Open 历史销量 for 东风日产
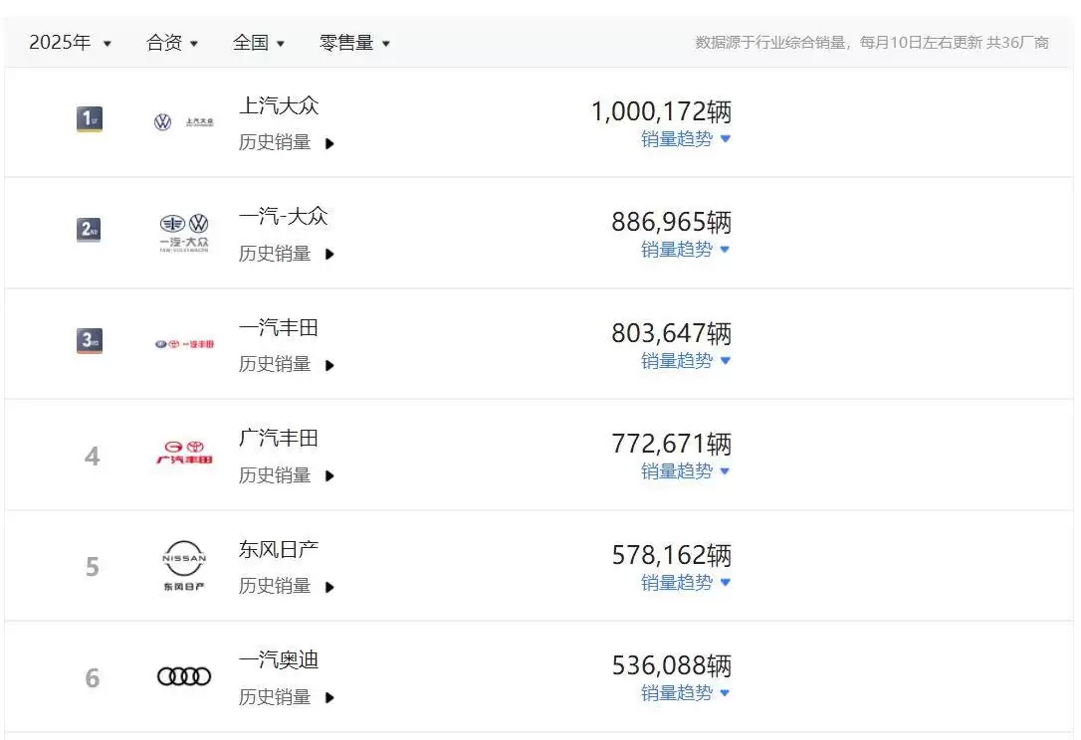The image size is (1081, 740). point(286,586)
